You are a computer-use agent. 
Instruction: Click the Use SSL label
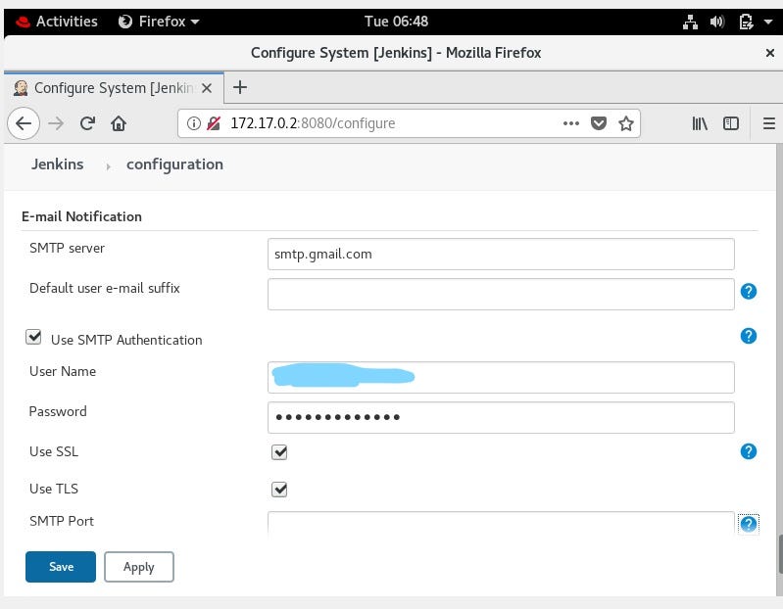coord(54,451)
